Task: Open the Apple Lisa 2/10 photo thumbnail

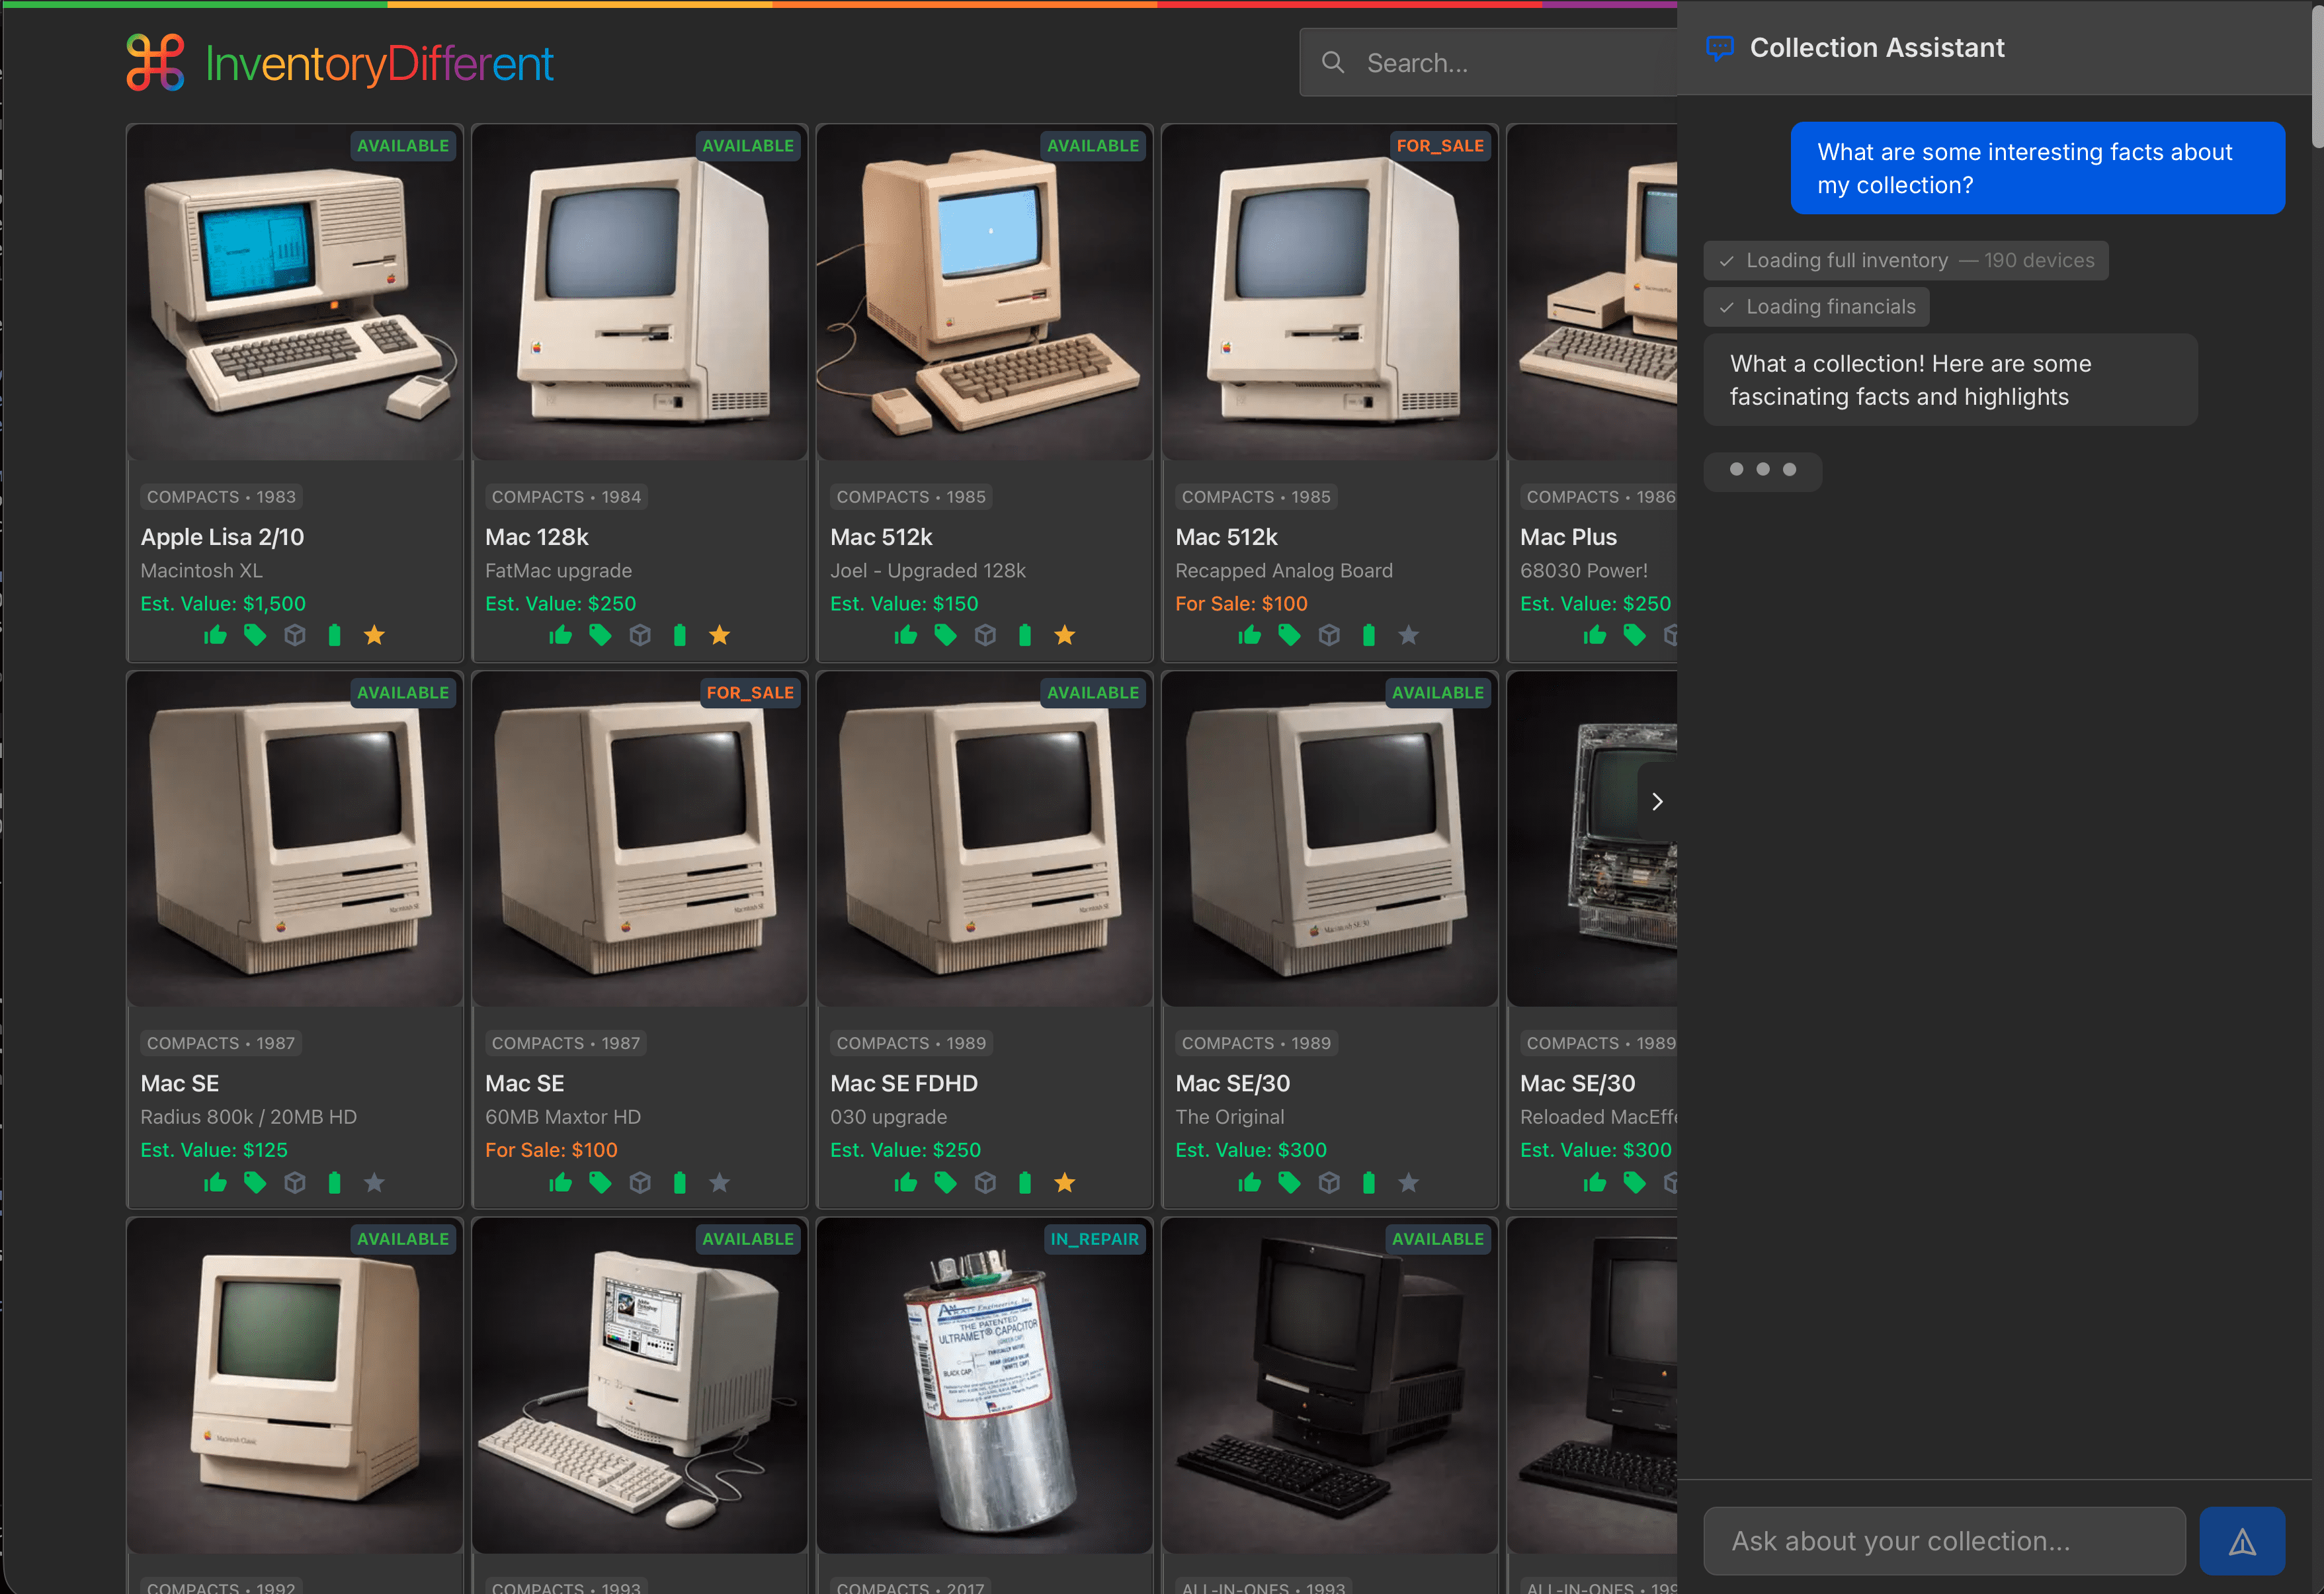Action: (295, 292)
